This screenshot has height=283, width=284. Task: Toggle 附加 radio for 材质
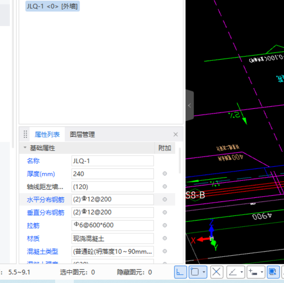tap(165, 238)
